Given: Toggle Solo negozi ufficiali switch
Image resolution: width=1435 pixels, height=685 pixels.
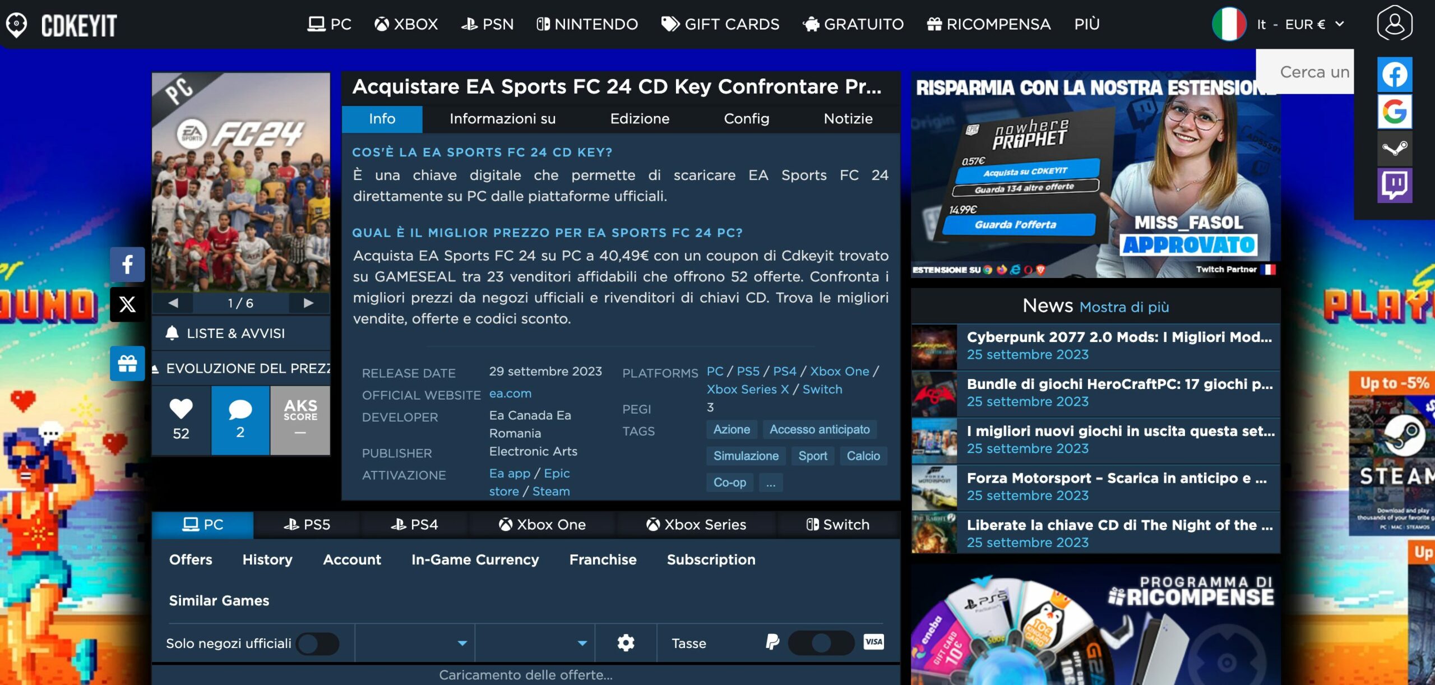Looking at the screenshot, I should (318, 644).
